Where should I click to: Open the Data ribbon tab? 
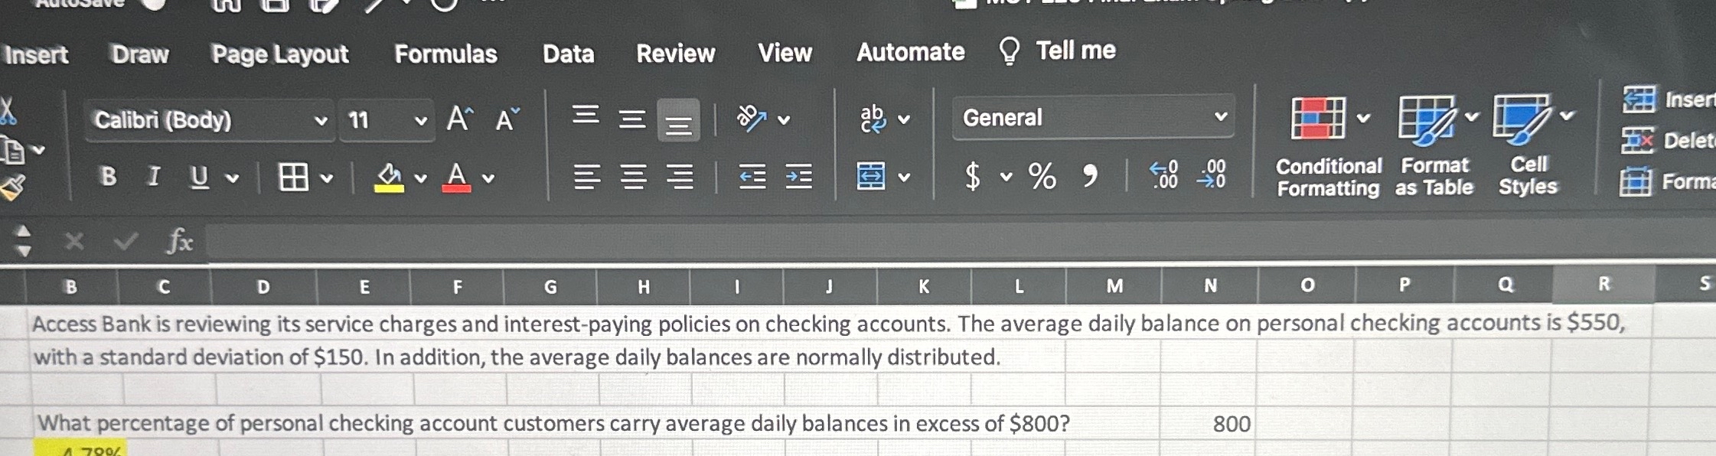point(568,54)
